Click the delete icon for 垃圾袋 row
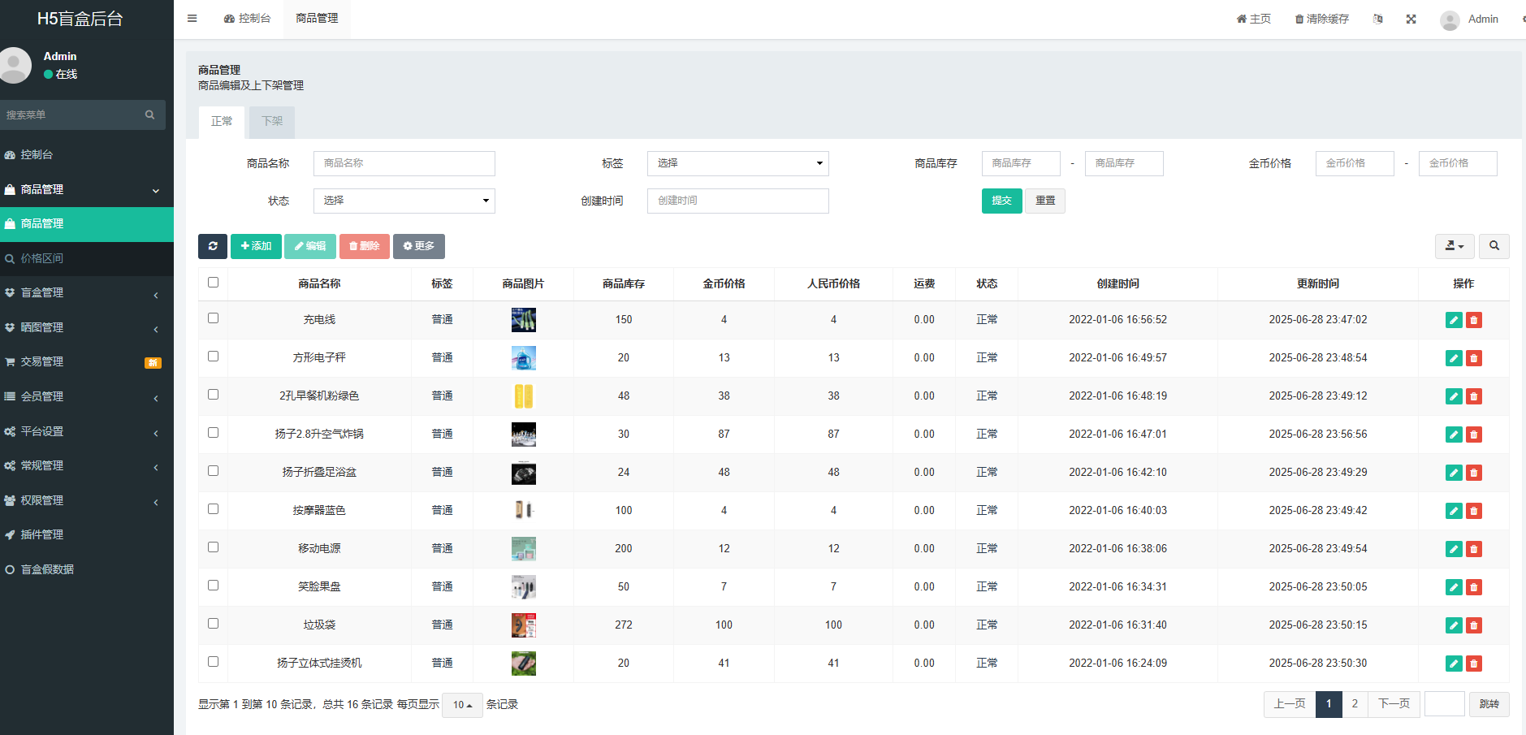Screen dimensions: 1526x735 tap(1474, 625)
